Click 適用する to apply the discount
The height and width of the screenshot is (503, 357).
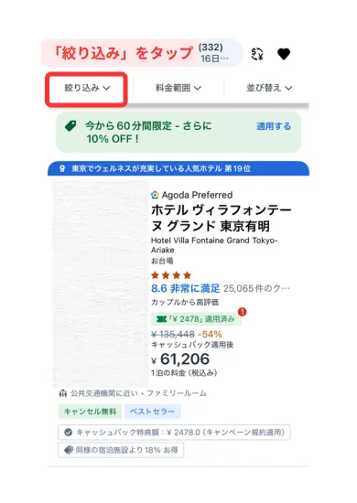click(274, 126)
